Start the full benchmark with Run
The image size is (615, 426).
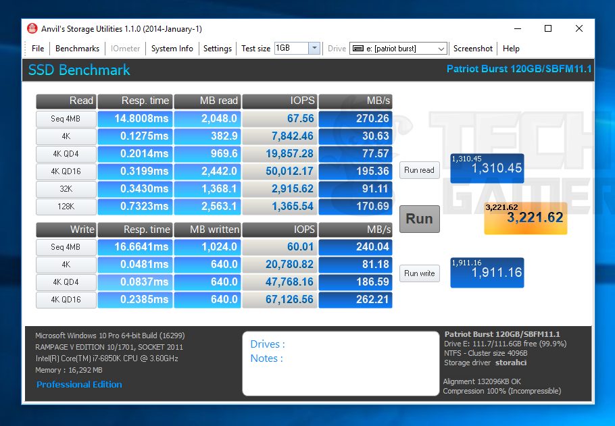[419, 219]
